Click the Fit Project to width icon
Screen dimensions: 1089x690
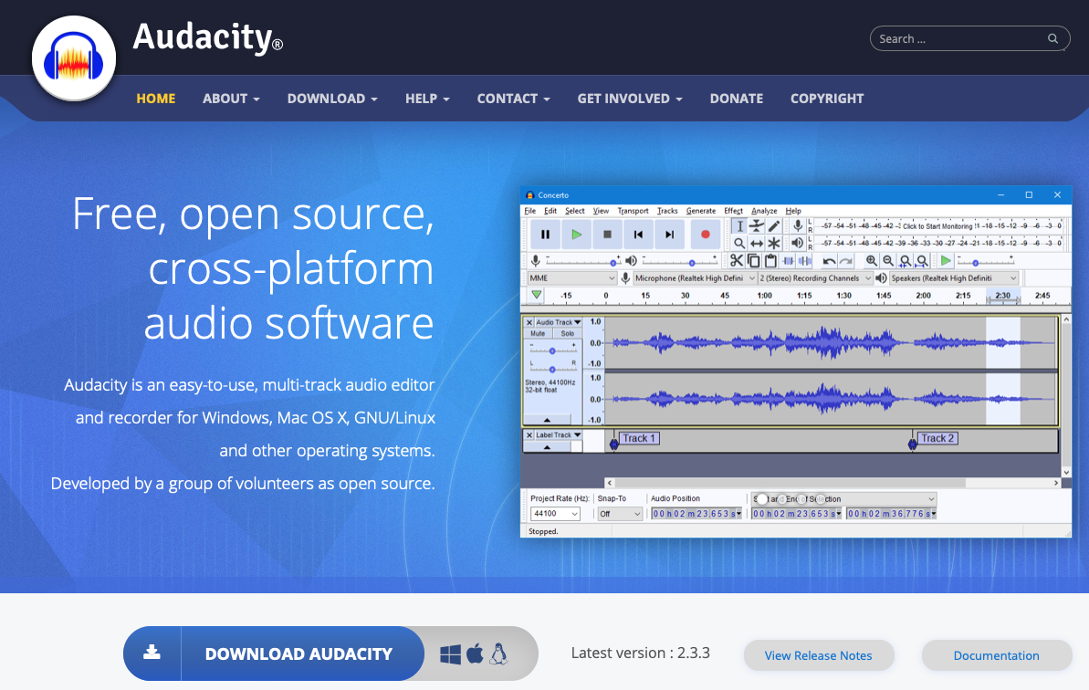tap(922, 261)
